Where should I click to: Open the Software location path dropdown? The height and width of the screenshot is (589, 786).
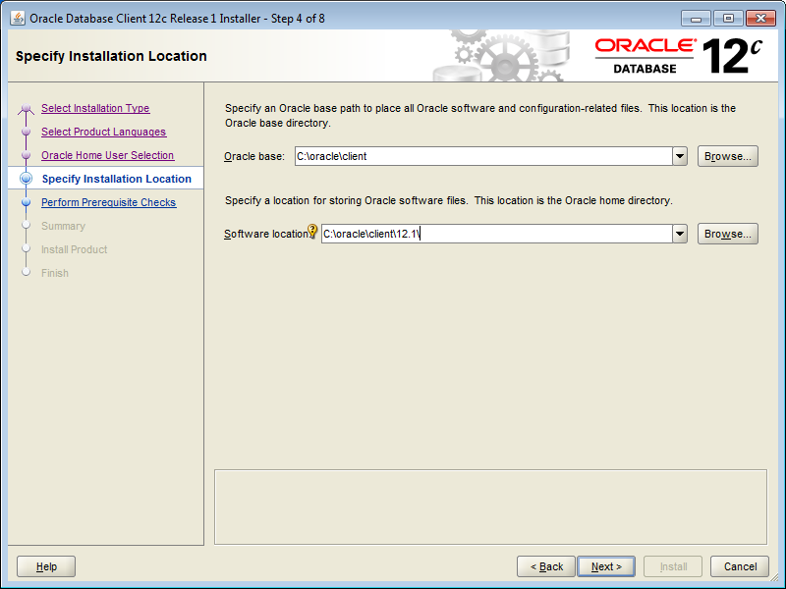click(x=680, y=234)
